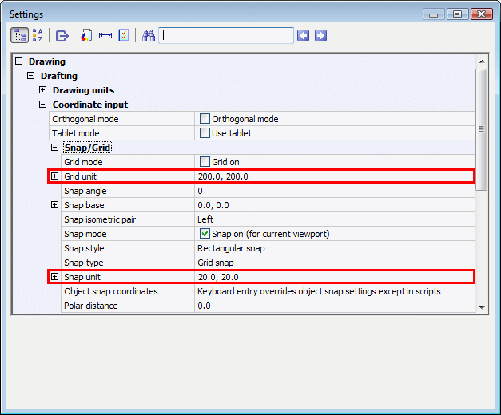The width and height of the screenshot is (501, 415).
Task: Switch to the categorized view icon
Action: tap(20, 35)
